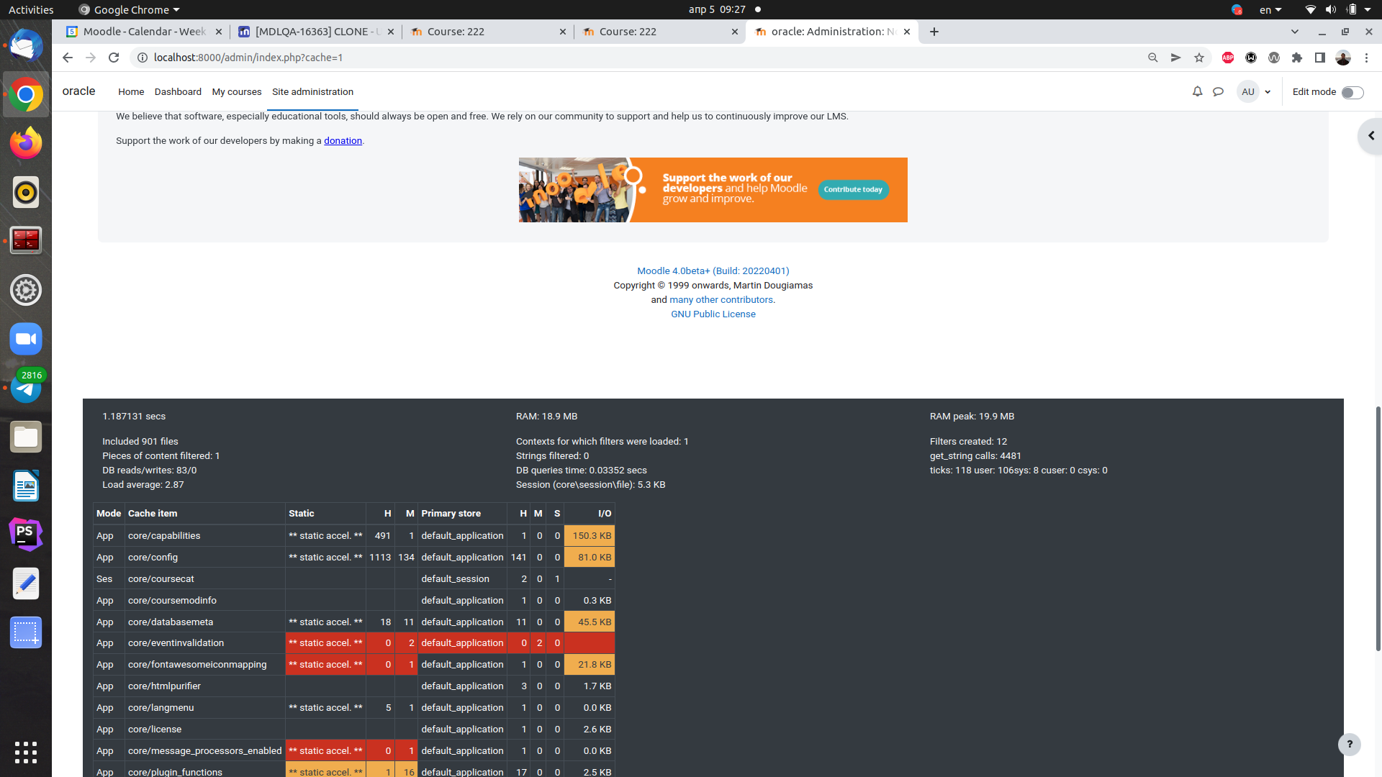Open Moodle notifications bell
The image size is (1382, 777).
tap(1197, 91)
